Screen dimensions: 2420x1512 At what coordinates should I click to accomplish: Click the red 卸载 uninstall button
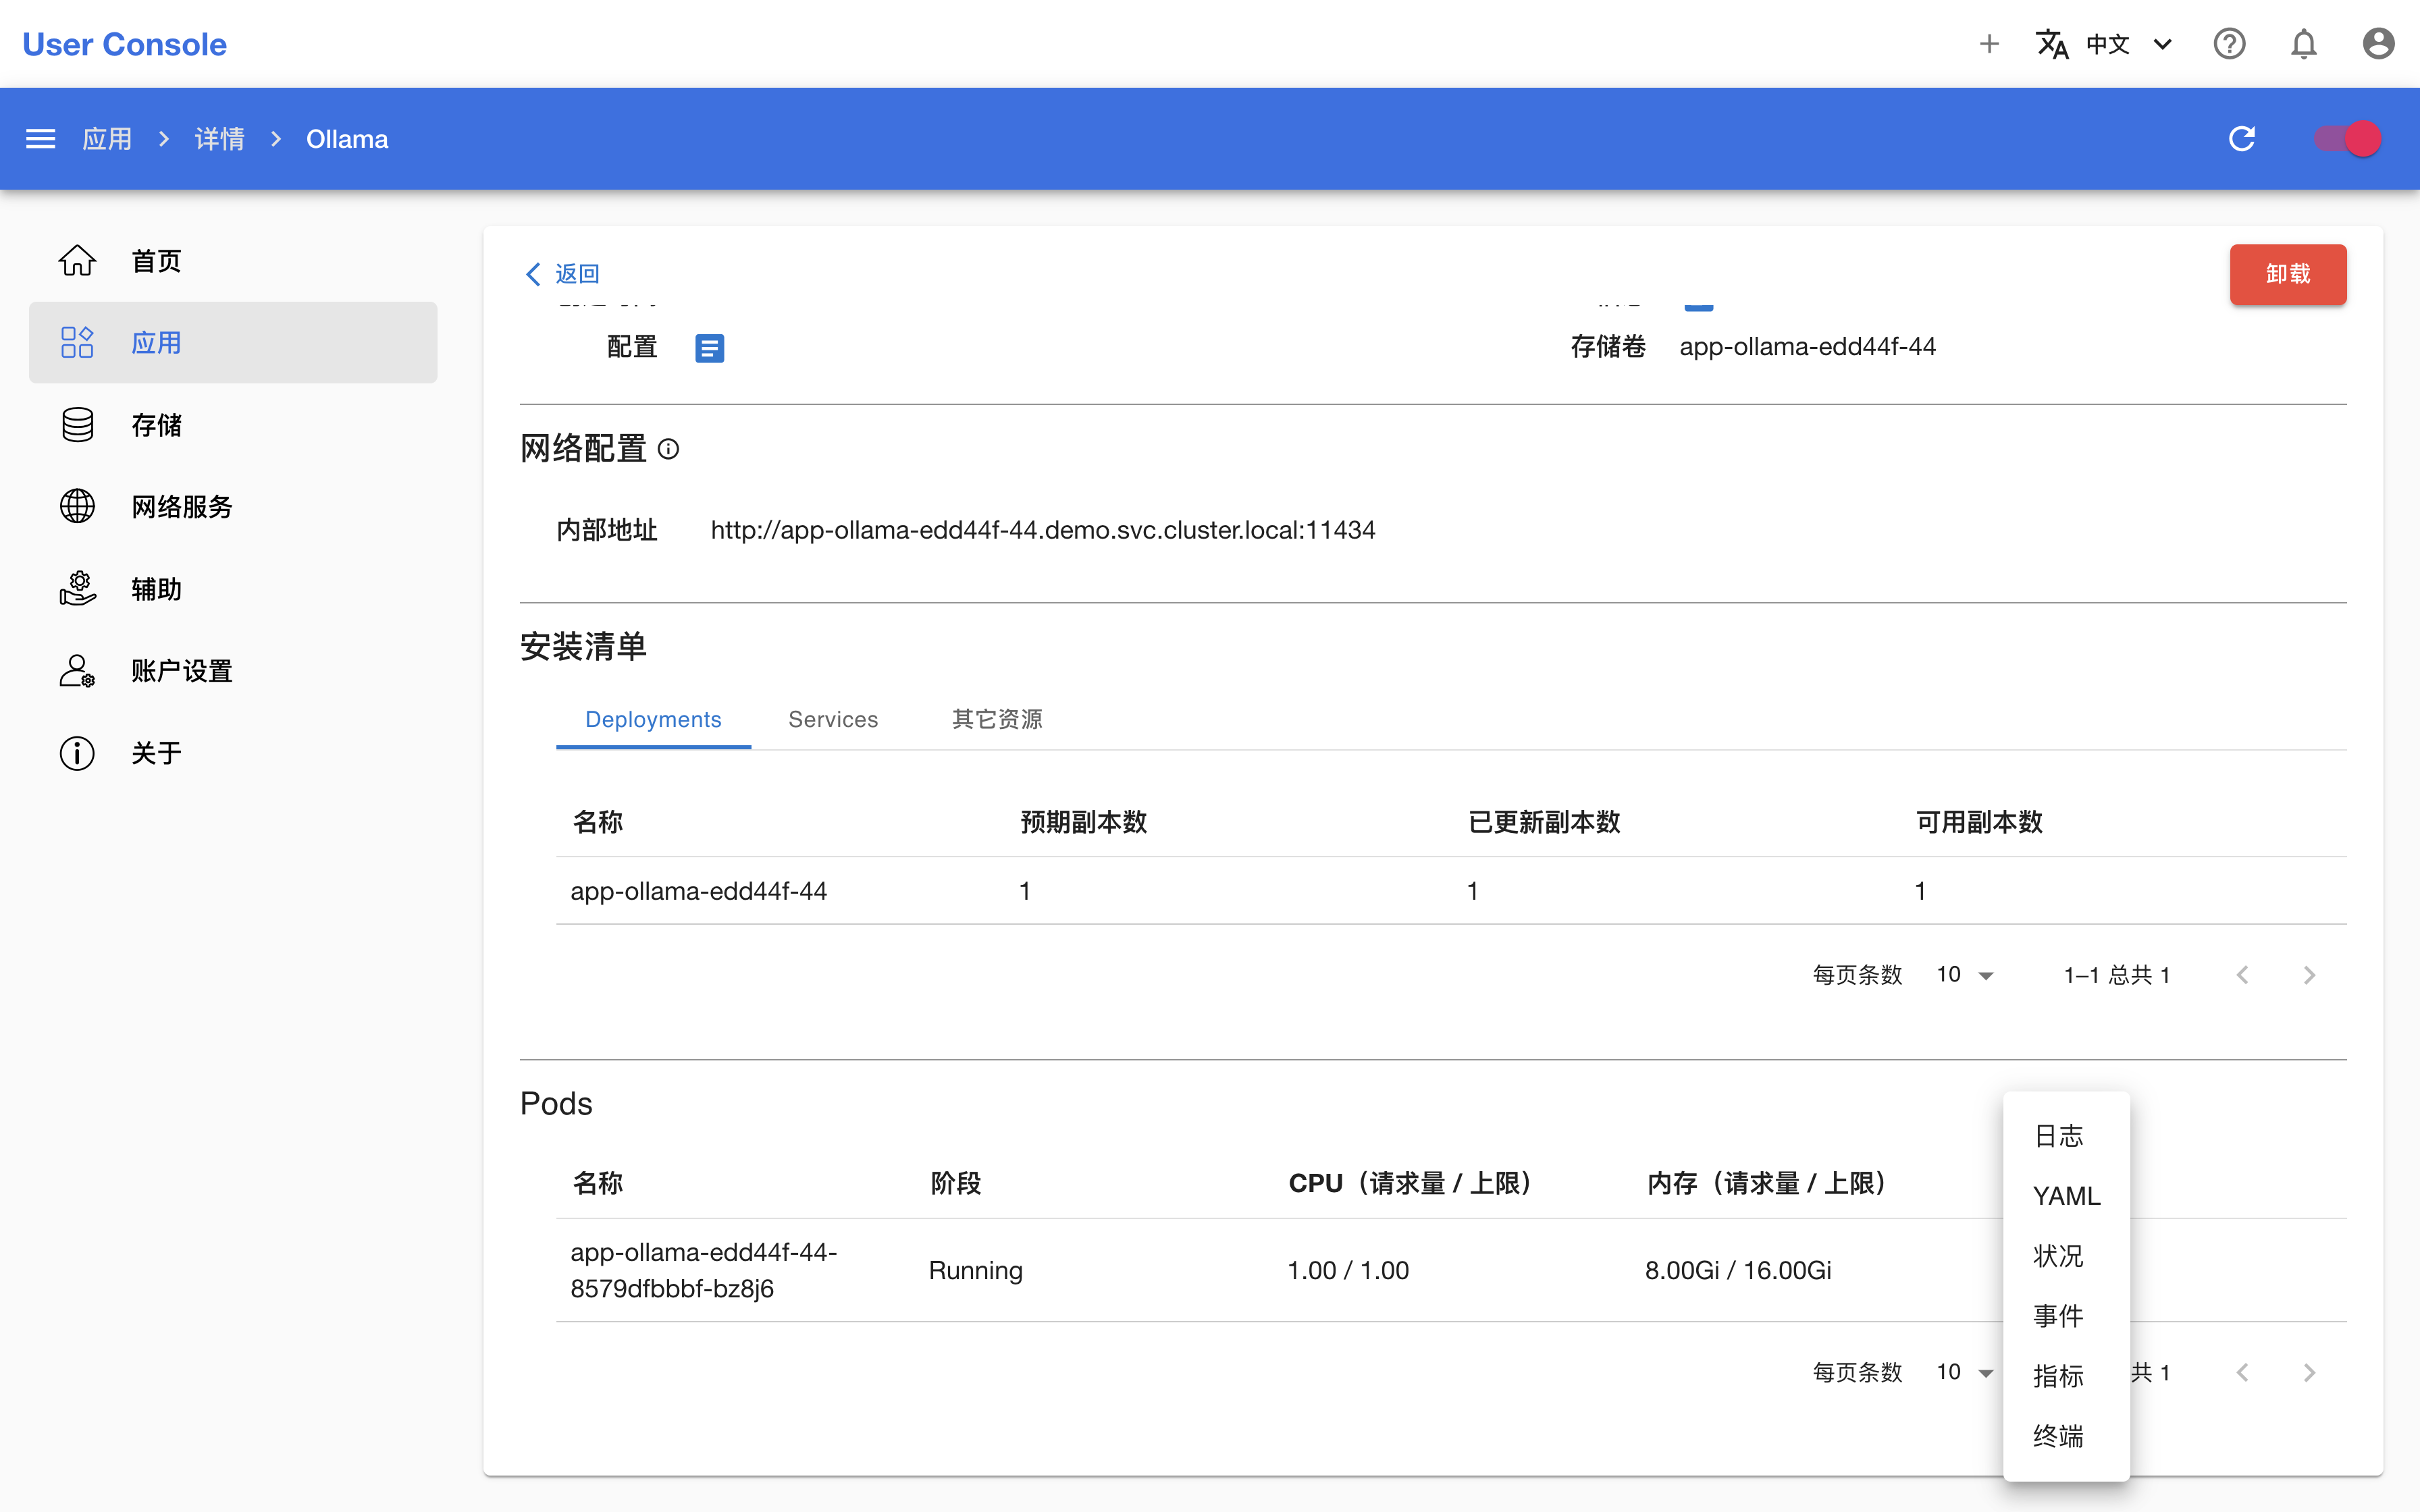(x=2287, y=274)
